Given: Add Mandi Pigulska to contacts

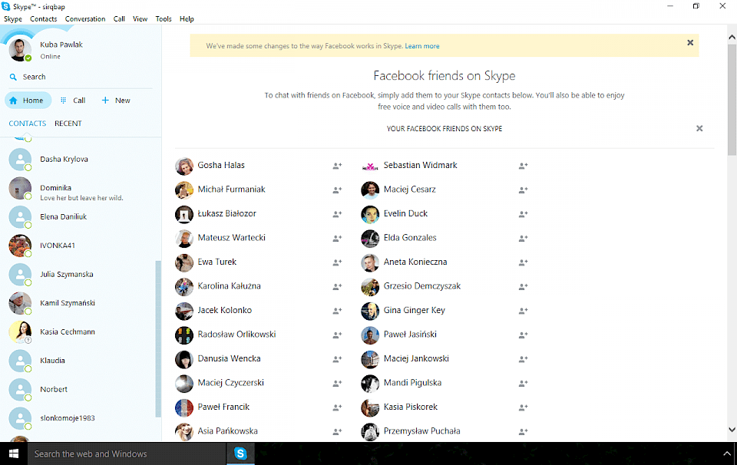Looking at the screenshot, I should click(523, 383).
